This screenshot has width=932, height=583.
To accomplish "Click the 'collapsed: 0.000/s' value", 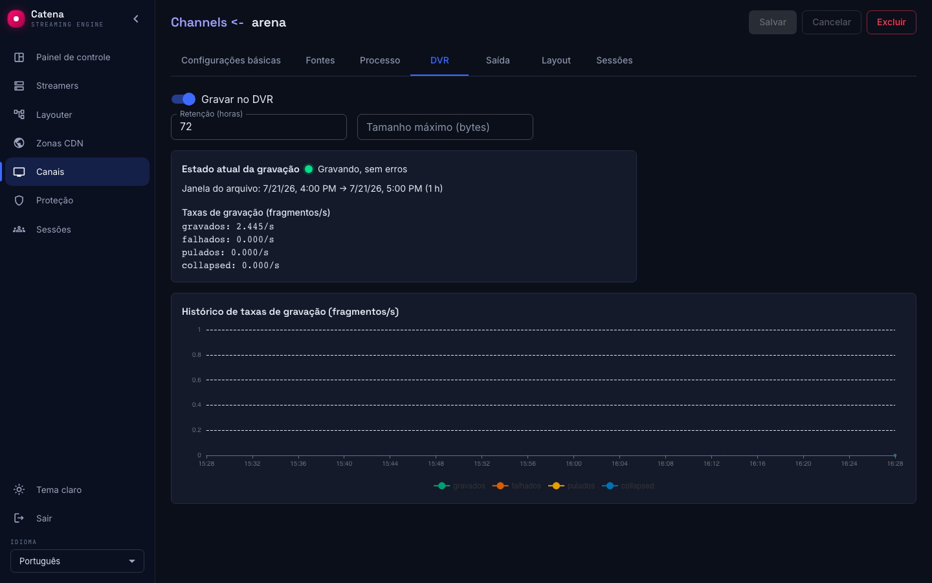I will pyautogui.click(x=230, y=266).
